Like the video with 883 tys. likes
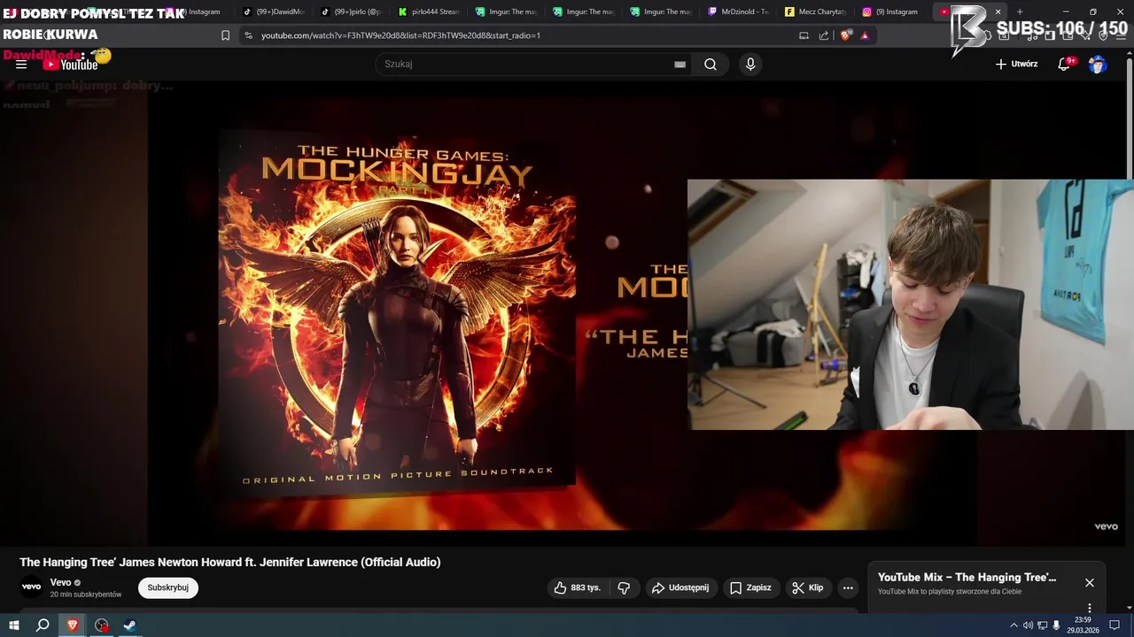1134x637 pixels. coord(578,587)
